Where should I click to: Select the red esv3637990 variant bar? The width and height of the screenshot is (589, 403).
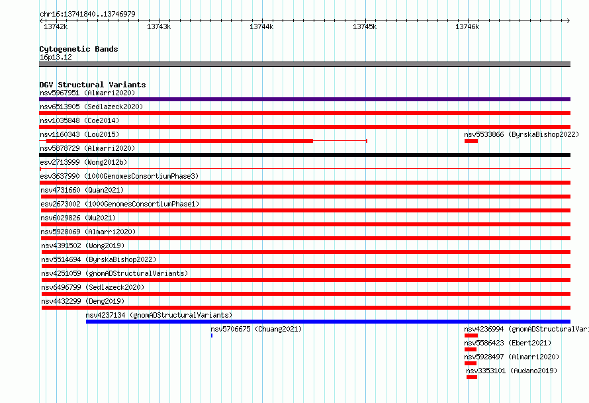[x=304, y=183]
